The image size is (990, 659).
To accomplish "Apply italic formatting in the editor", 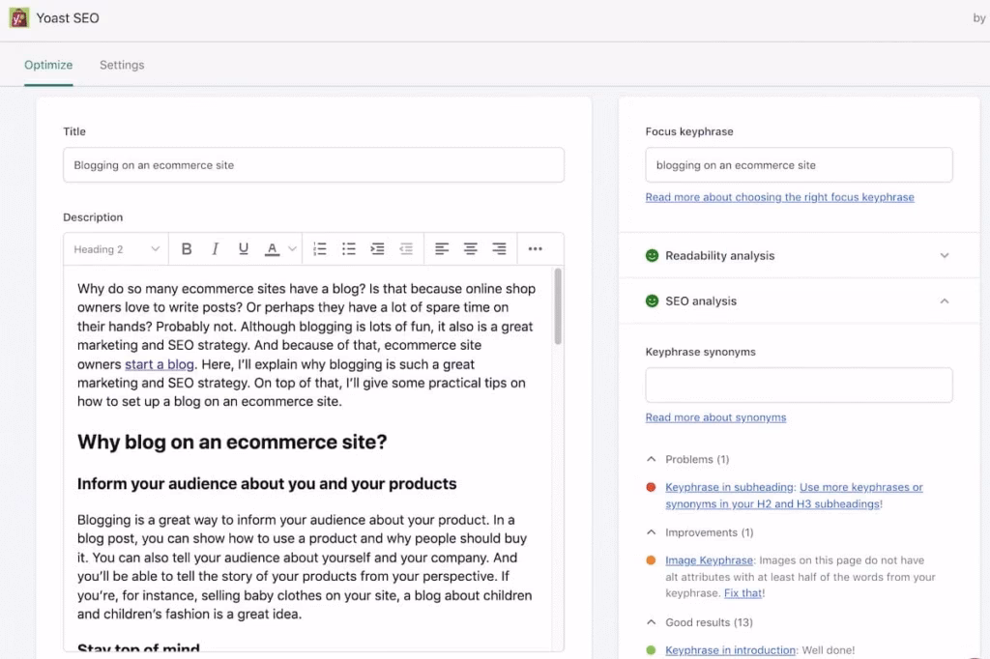I will (x=215, y=248).
